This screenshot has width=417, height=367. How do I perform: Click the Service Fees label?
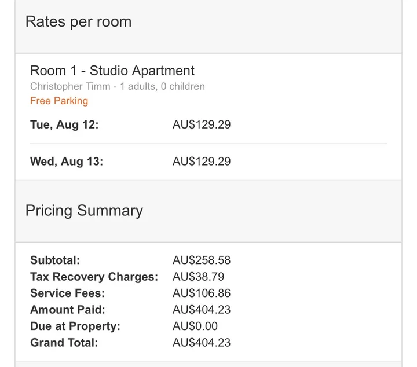tap(67, 293)
